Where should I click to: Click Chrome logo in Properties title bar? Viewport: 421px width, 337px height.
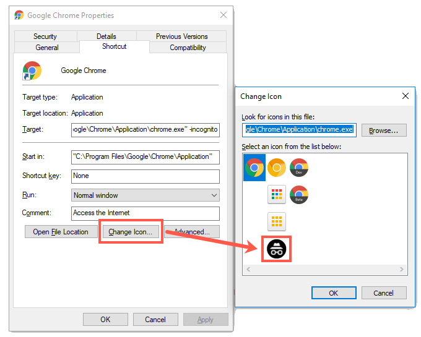click(19, 15)
